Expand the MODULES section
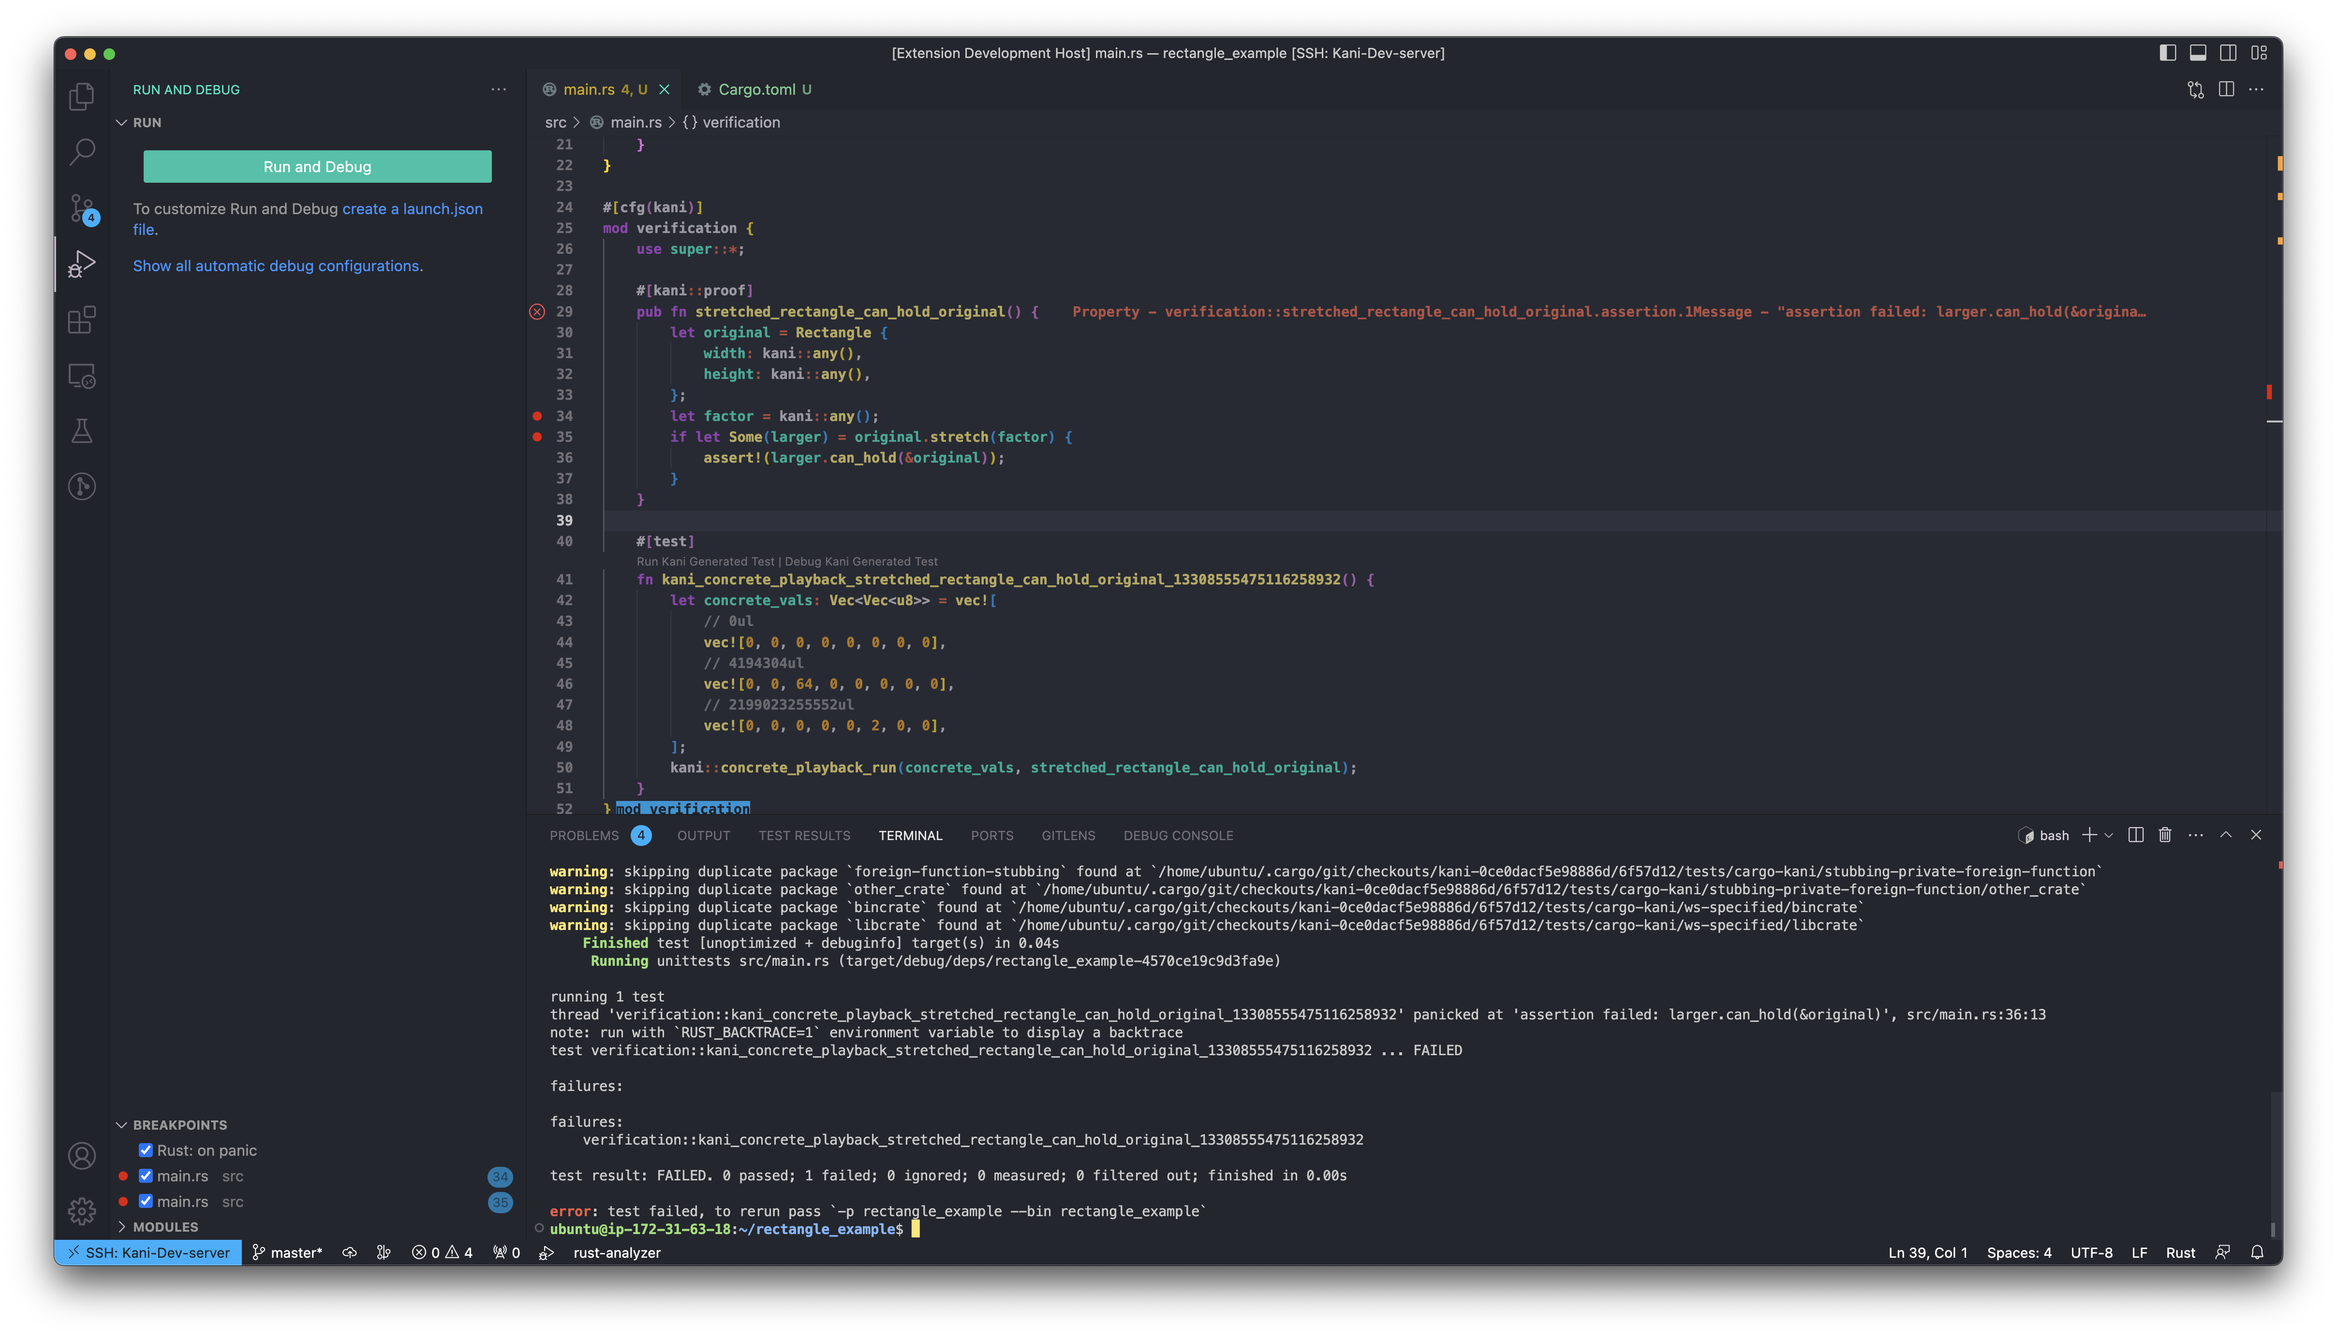This screenshot has height=1337, width=2337. point(121,1227)
